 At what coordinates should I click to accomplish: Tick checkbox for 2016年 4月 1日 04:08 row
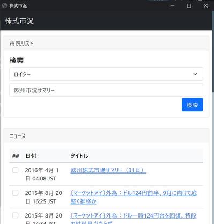click(x=15, y=170)
